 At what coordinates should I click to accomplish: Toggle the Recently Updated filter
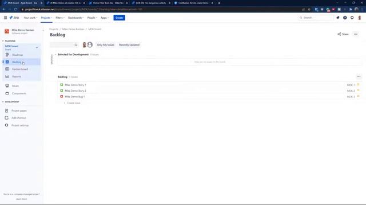tap(129, 45)
